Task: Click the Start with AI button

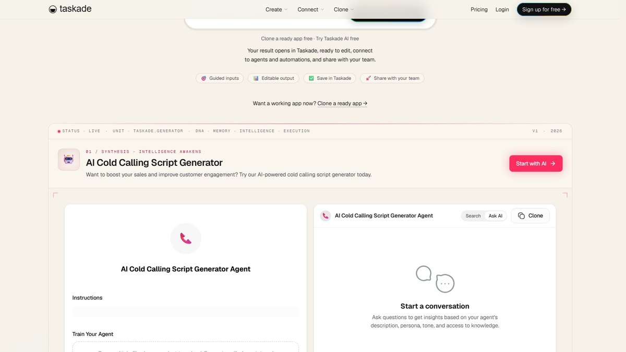Action: (536, 163)
